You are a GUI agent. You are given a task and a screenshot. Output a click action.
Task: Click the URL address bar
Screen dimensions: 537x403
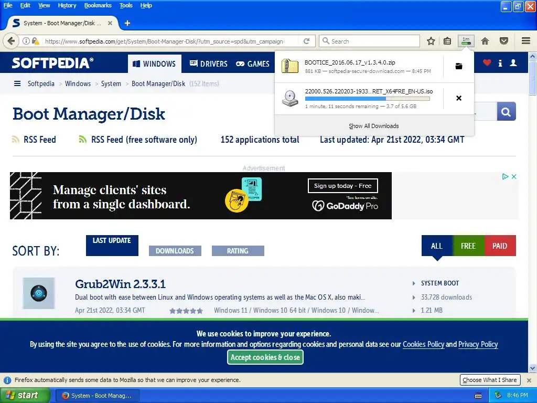click(x=164, y=41)
